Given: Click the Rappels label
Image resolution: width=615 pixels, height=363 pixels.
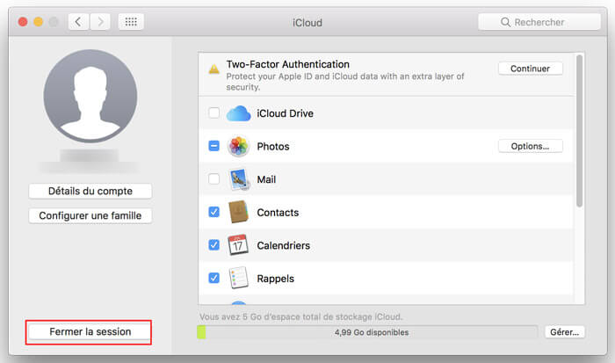Looking at the screenshot, I should pos(275,279).
